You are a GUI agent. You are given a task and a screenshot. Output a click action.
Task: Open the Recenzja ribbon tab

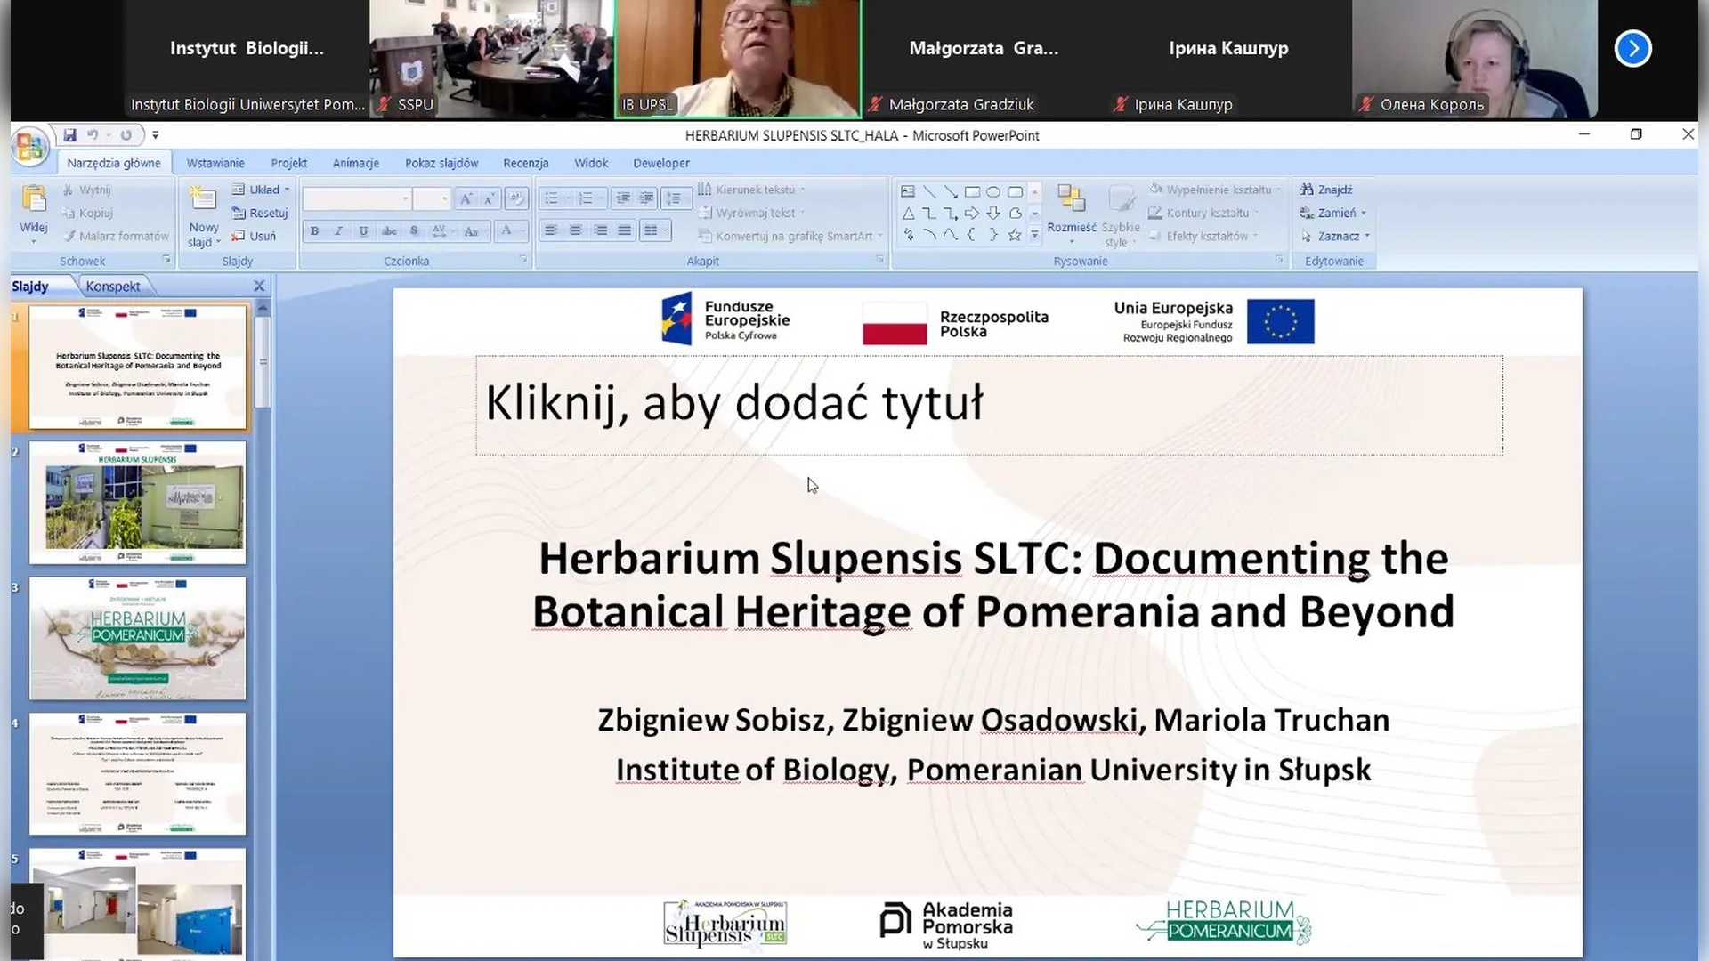(x=526, y=163)
